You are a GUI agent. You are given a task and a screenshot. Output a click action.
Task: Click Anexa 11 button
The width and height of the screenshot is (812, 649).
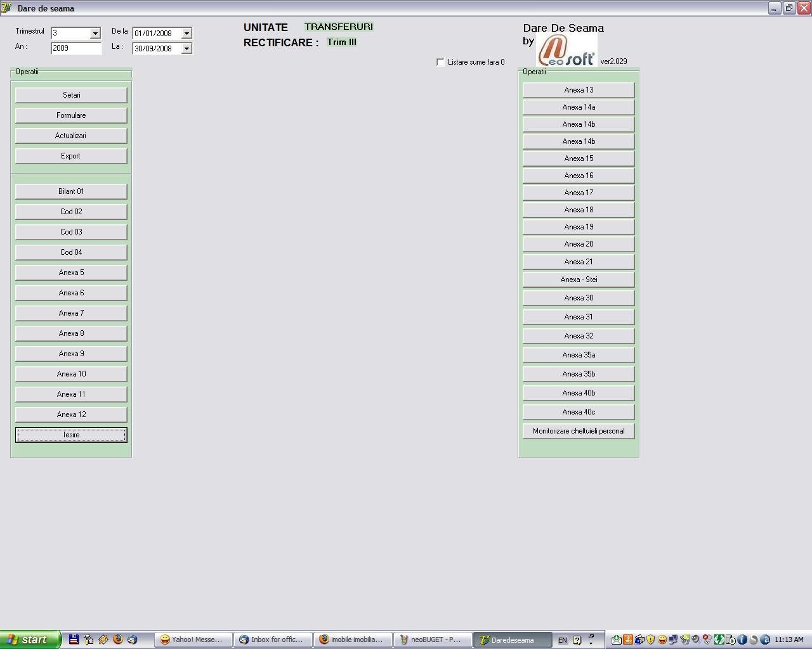(71, 394)
